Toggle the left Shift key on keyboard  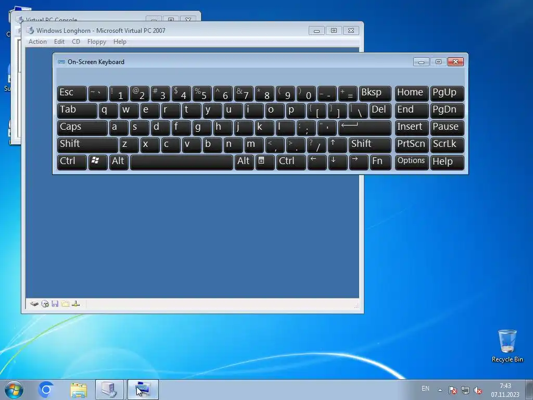point(87,145)
